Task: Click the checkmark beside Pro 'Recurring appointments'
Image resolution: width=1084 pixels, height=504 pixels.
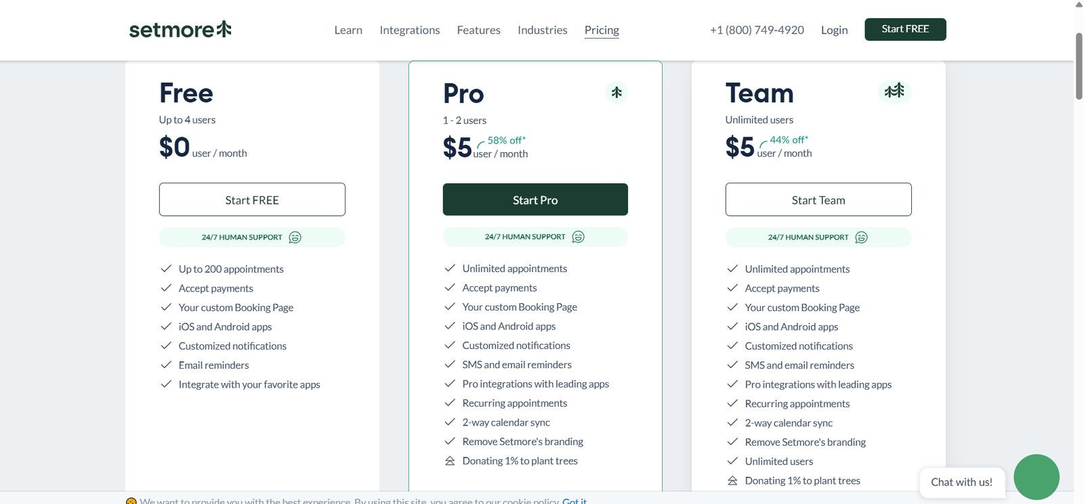Action: [x=450, y=403]
